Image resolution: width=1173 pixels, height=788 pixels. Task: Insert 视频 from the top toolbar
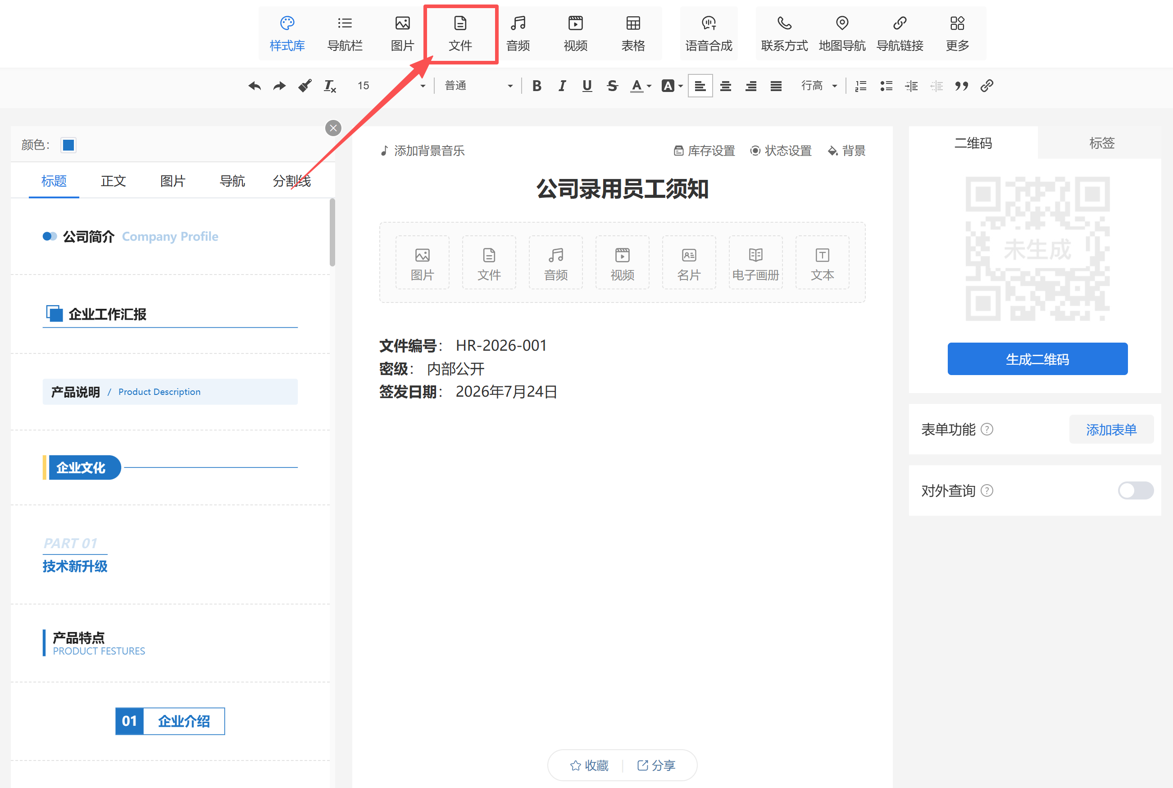pyautogui.click(x=575, y=34)
